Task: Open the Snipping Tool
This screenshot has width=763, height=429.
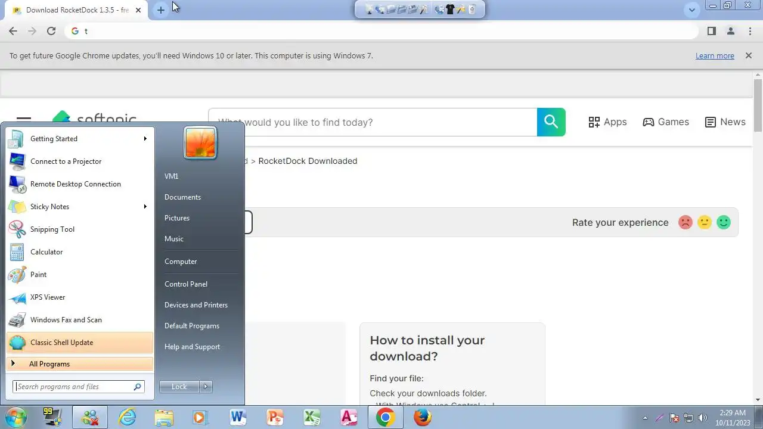Action: (79, 229)
